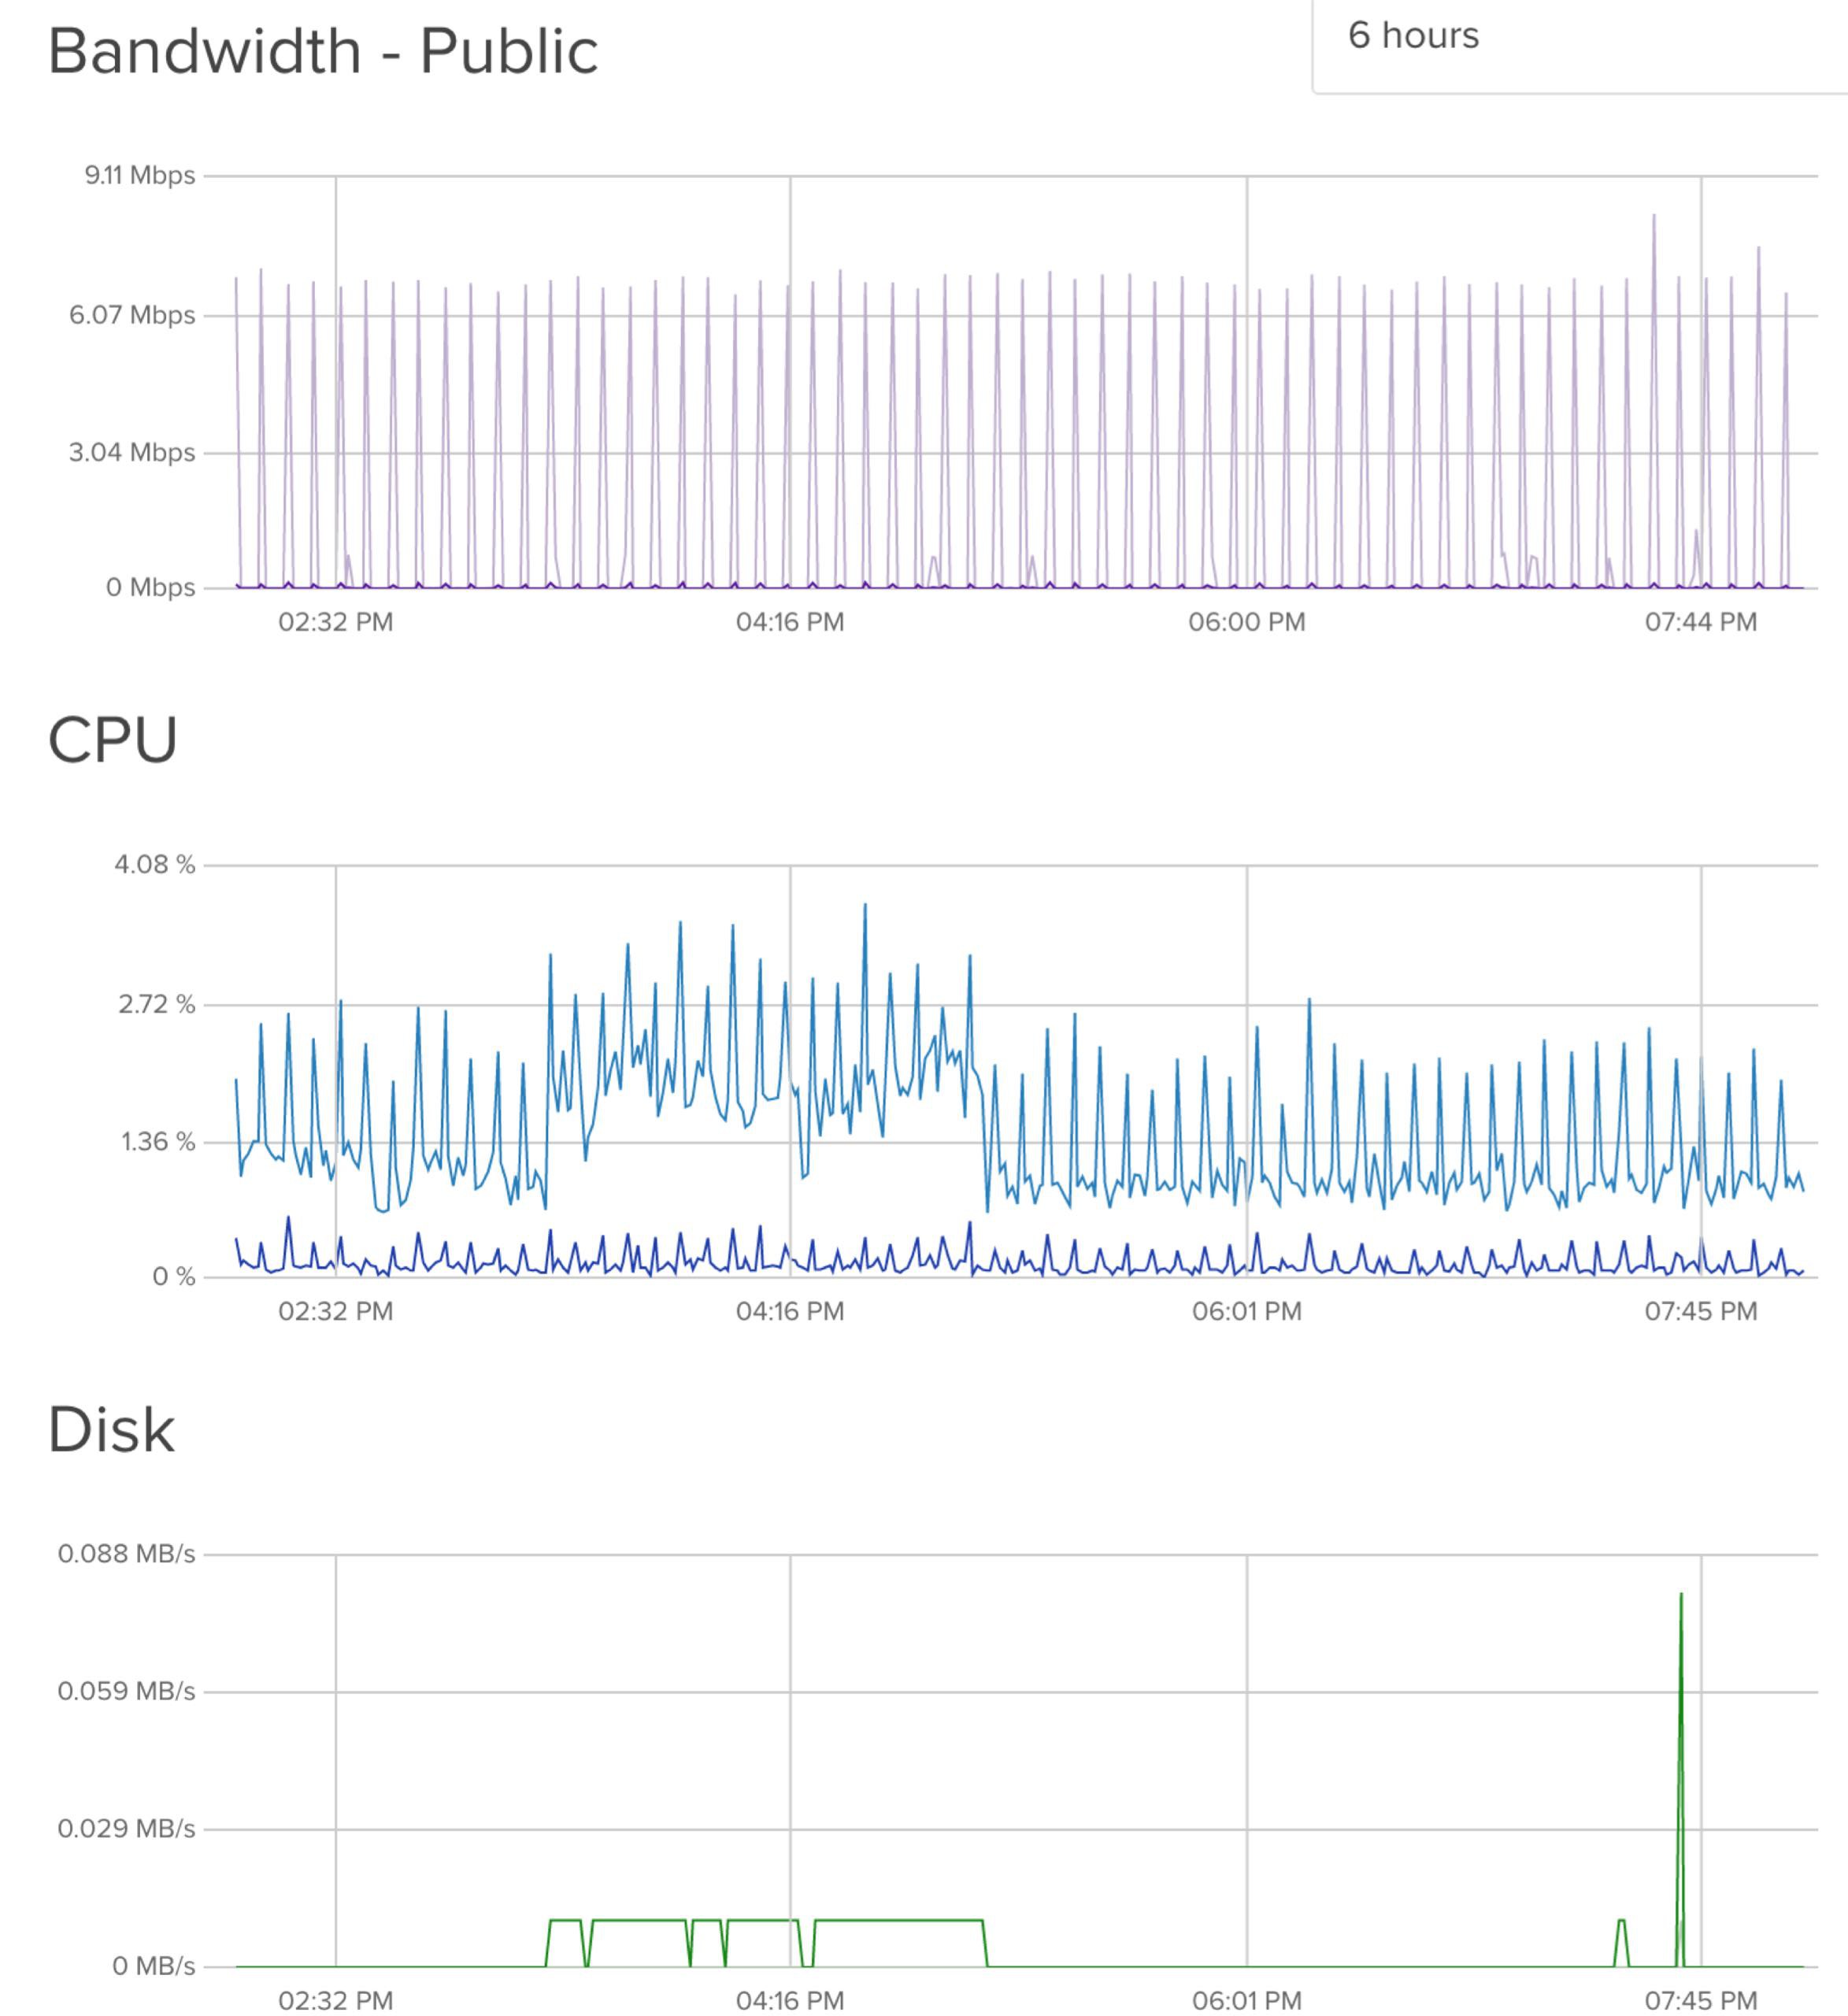1848x2016 pixels.
Task: Click the highest CPU peak in the chart
Action: point(865,906)
